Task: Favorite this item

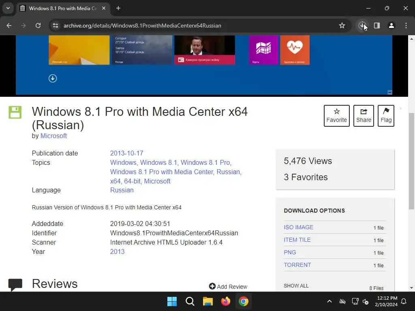Action: point(337,116)
